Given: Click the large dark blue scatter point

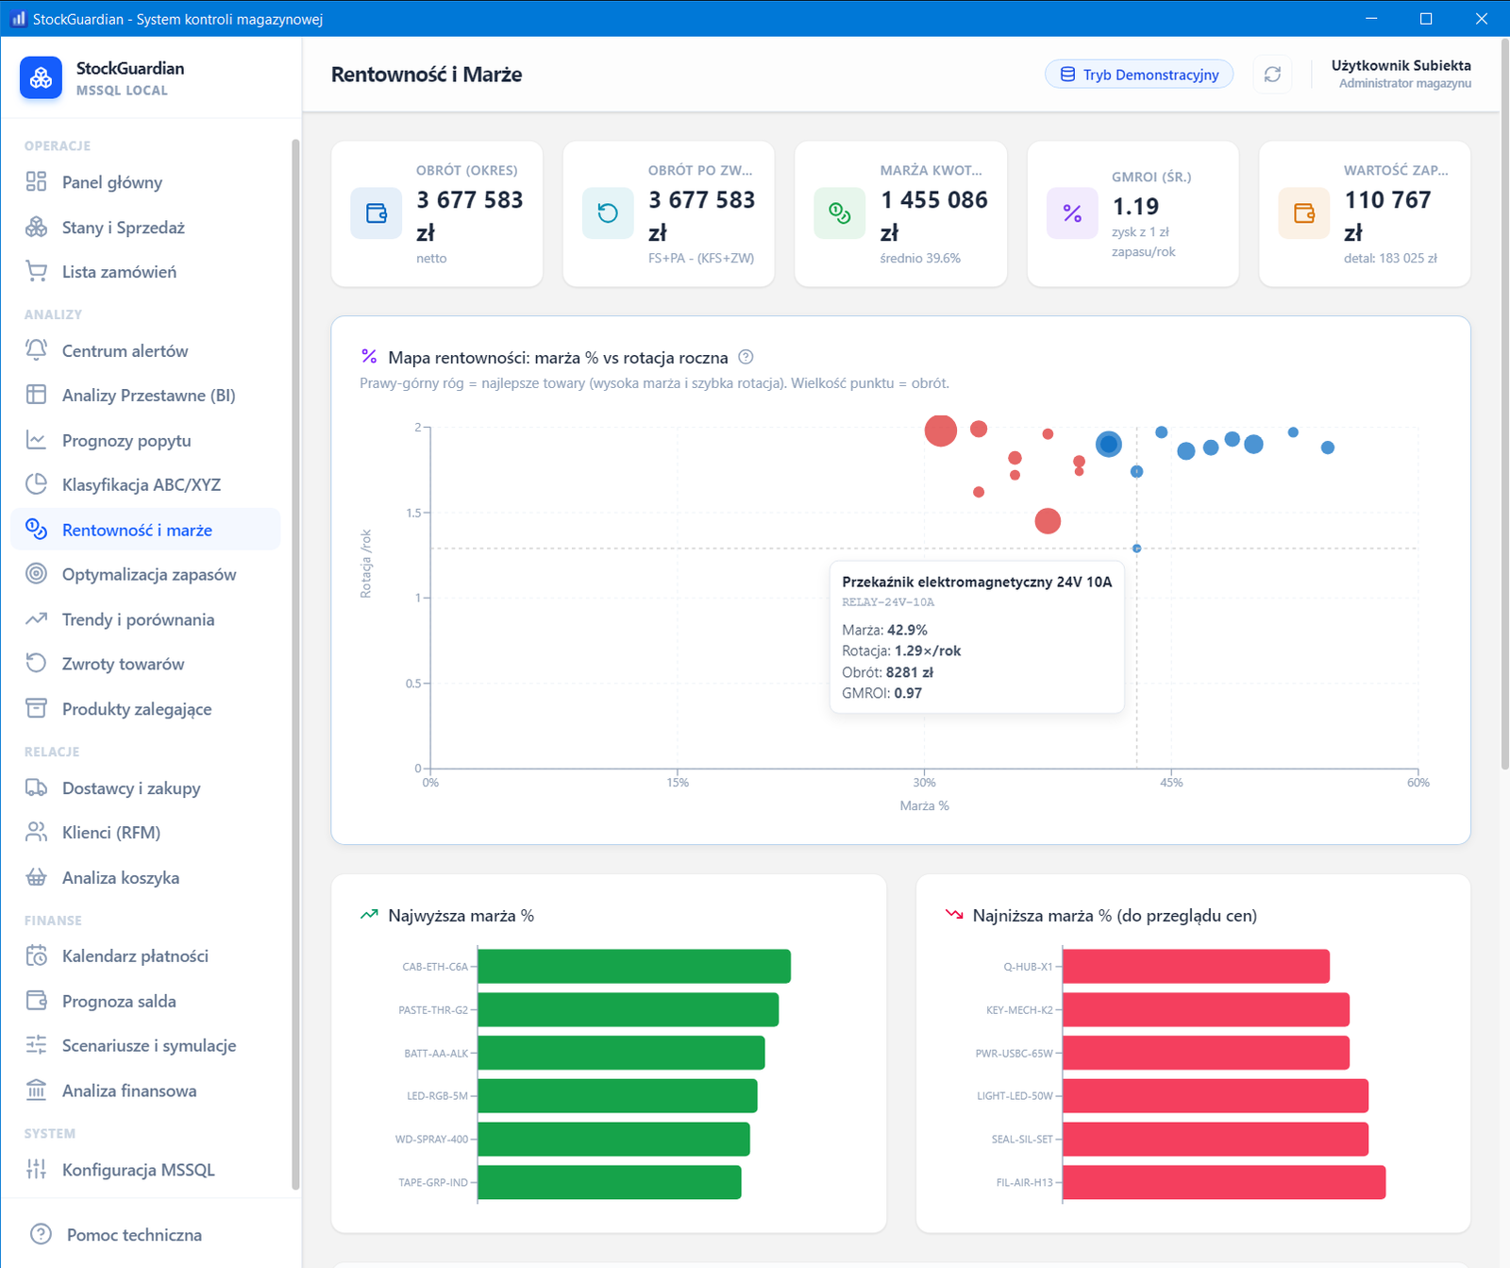Looking at the screenshot, I should [x=1109, y=444].
